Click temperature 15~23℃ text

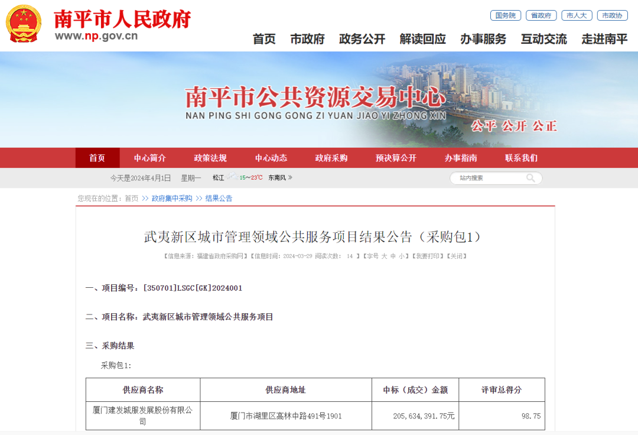(251, 178)
